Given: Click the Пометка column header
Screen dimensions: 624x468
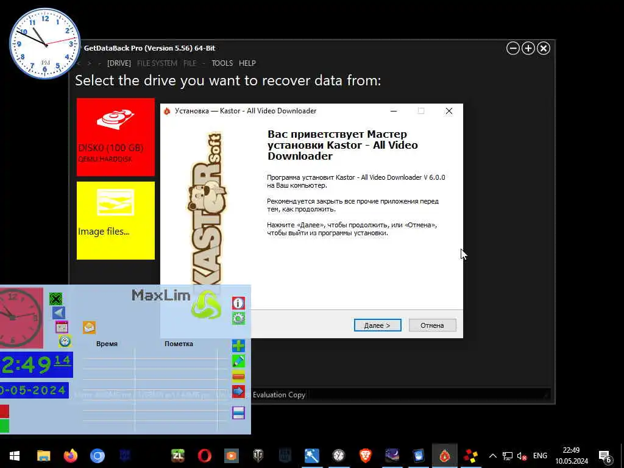Looking at the screenshot, I should click(x=179, y=344).
